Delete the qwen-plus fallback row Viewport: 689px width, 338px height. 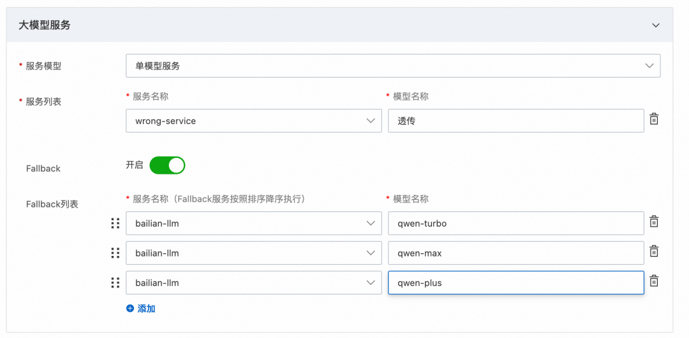point(654,281)
